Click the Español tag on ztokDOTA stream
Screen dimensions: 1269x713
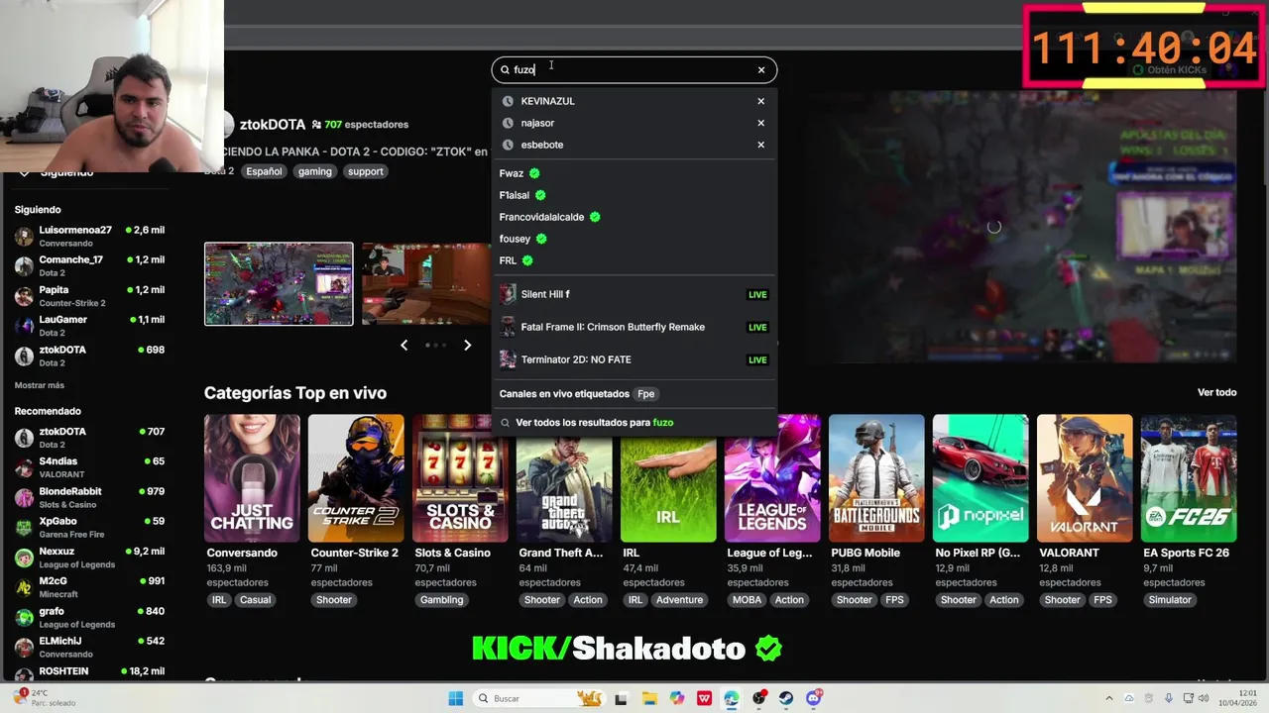point(264,171)
